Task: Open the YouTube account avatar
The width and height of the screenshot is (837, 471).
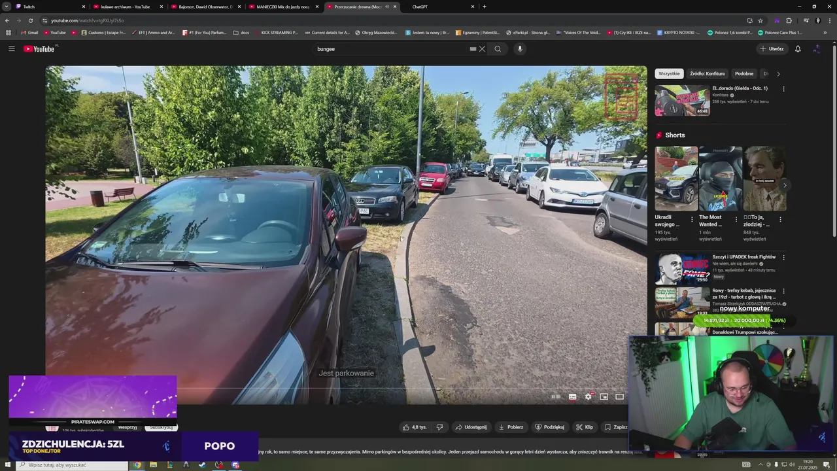Action: 817,48
